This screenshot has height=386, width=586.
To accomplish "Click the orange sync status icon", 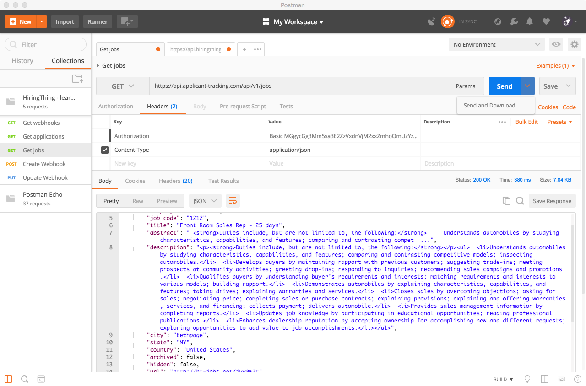I will (447, 21).
